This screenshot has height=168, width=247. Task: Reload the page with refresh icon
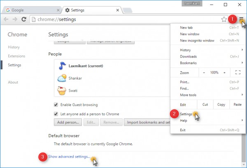[24, 19]
